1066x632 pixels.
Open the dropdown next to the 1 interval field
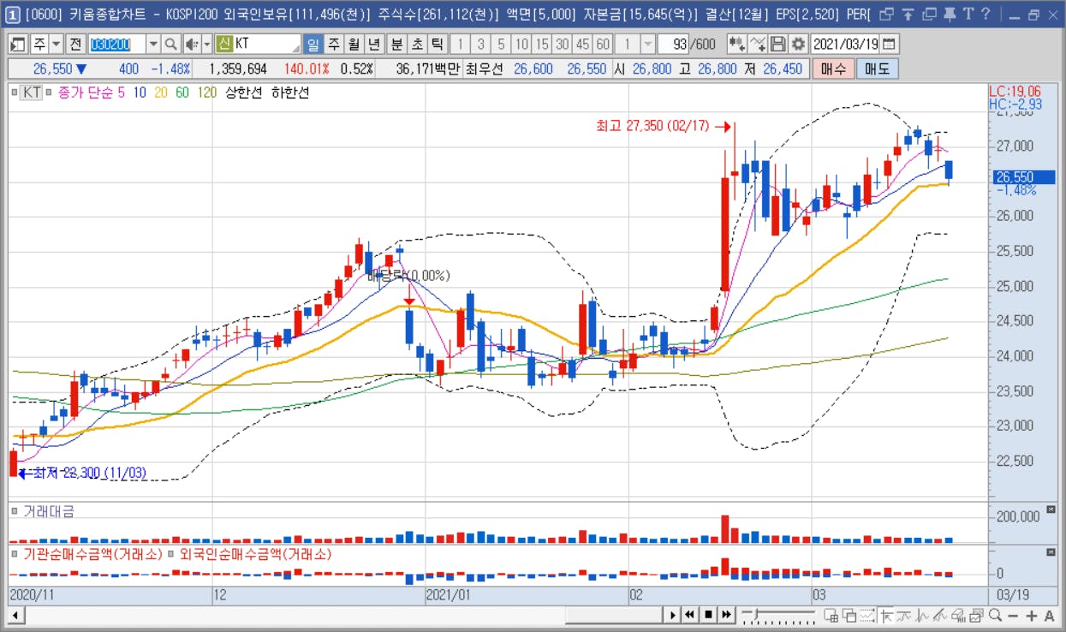648,45
